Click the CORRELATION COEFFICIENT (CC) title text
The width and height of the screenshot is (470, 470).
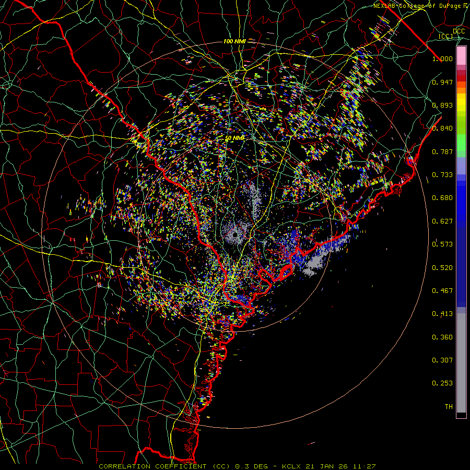click(164, 466)
